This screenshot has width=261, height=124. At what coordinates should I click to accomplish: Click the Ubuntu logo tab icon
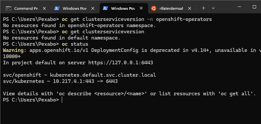pyautogui.click(x=154, y=8)
